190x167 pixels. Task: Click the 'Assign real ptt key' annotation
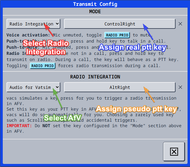132,47
